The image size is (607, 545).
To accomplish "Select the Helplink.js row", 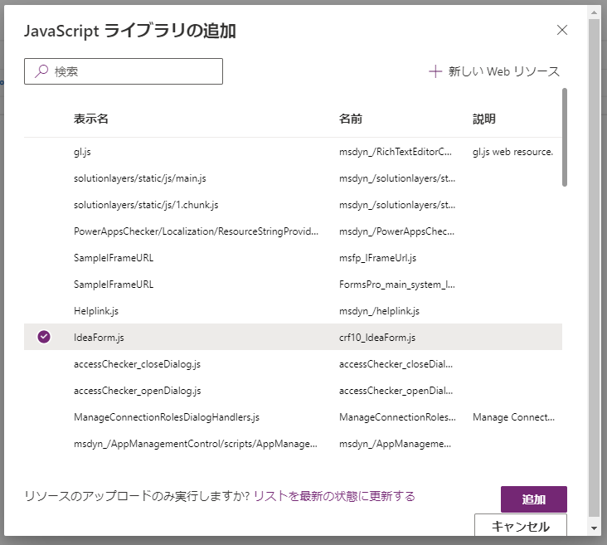I will pyautogui.click(x=293, y=311).
